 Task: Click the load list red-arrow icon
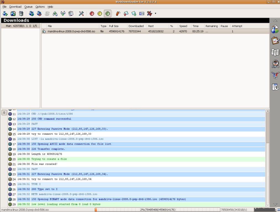click(126, 14)
